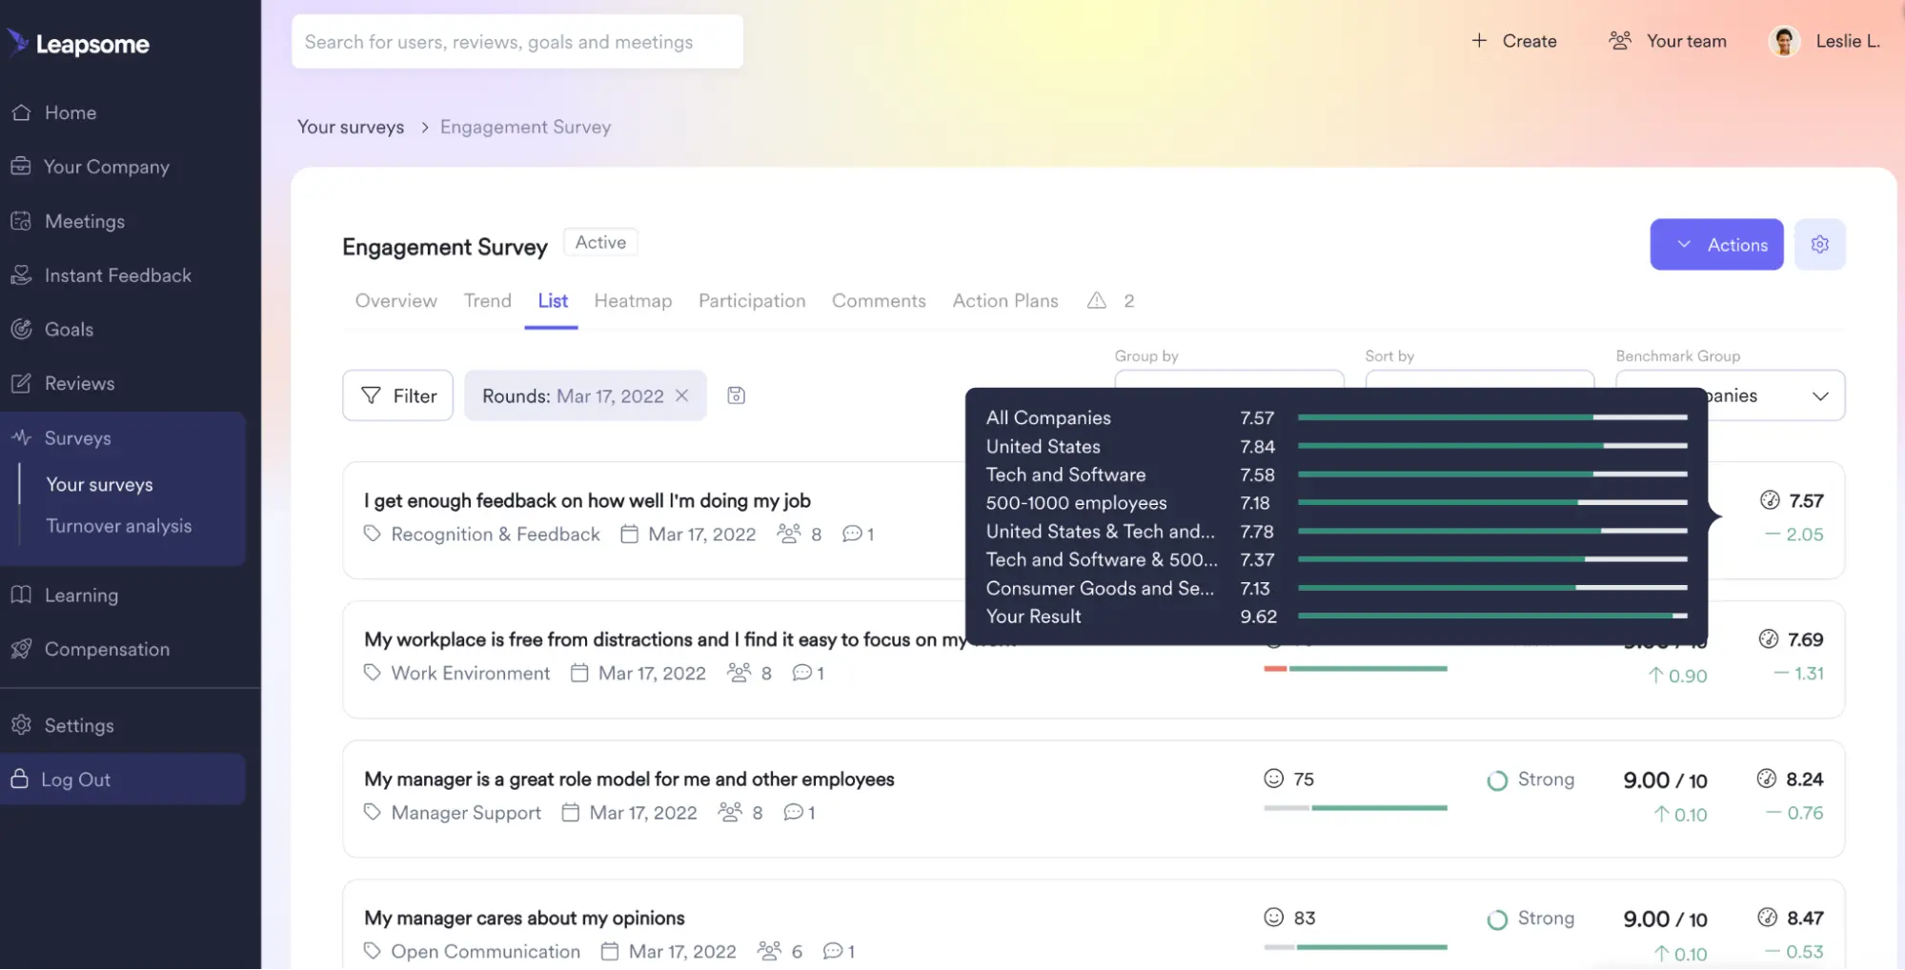
Task: Remove the Mar 17, 2022 rounds filter
Action: click(x=681, y=395)
